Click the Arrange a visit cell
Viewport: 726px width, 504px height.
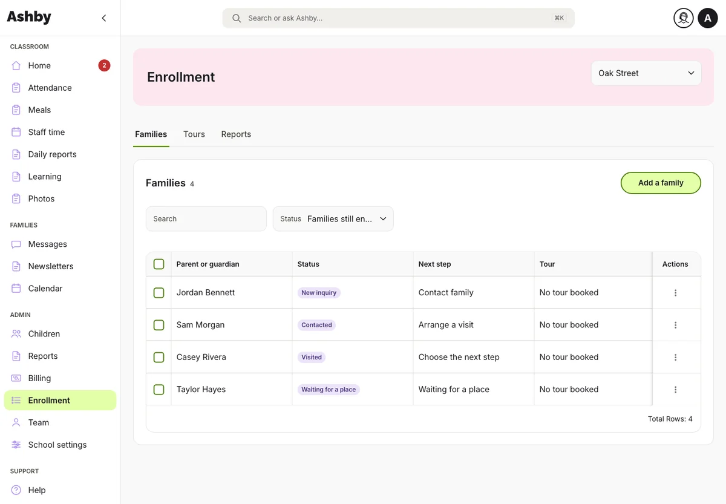click(473, 325)
